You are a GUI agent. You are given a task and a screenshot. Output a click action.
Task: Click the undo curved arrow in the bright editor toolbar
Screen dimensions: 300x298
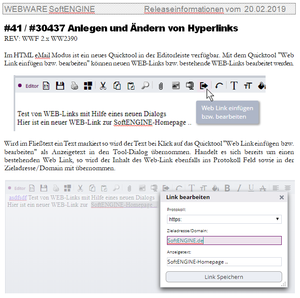click(219, 86)
